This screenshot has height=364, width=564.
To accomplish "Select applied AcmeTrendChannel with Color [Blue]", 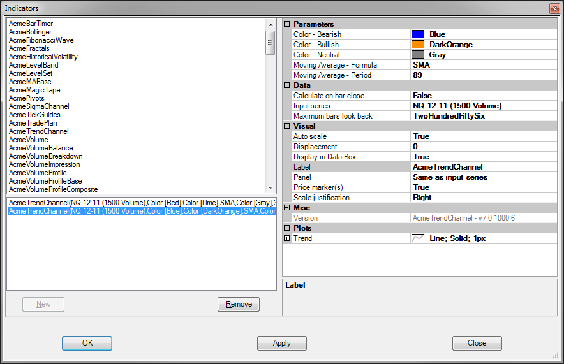I will [x=142, y=211].
